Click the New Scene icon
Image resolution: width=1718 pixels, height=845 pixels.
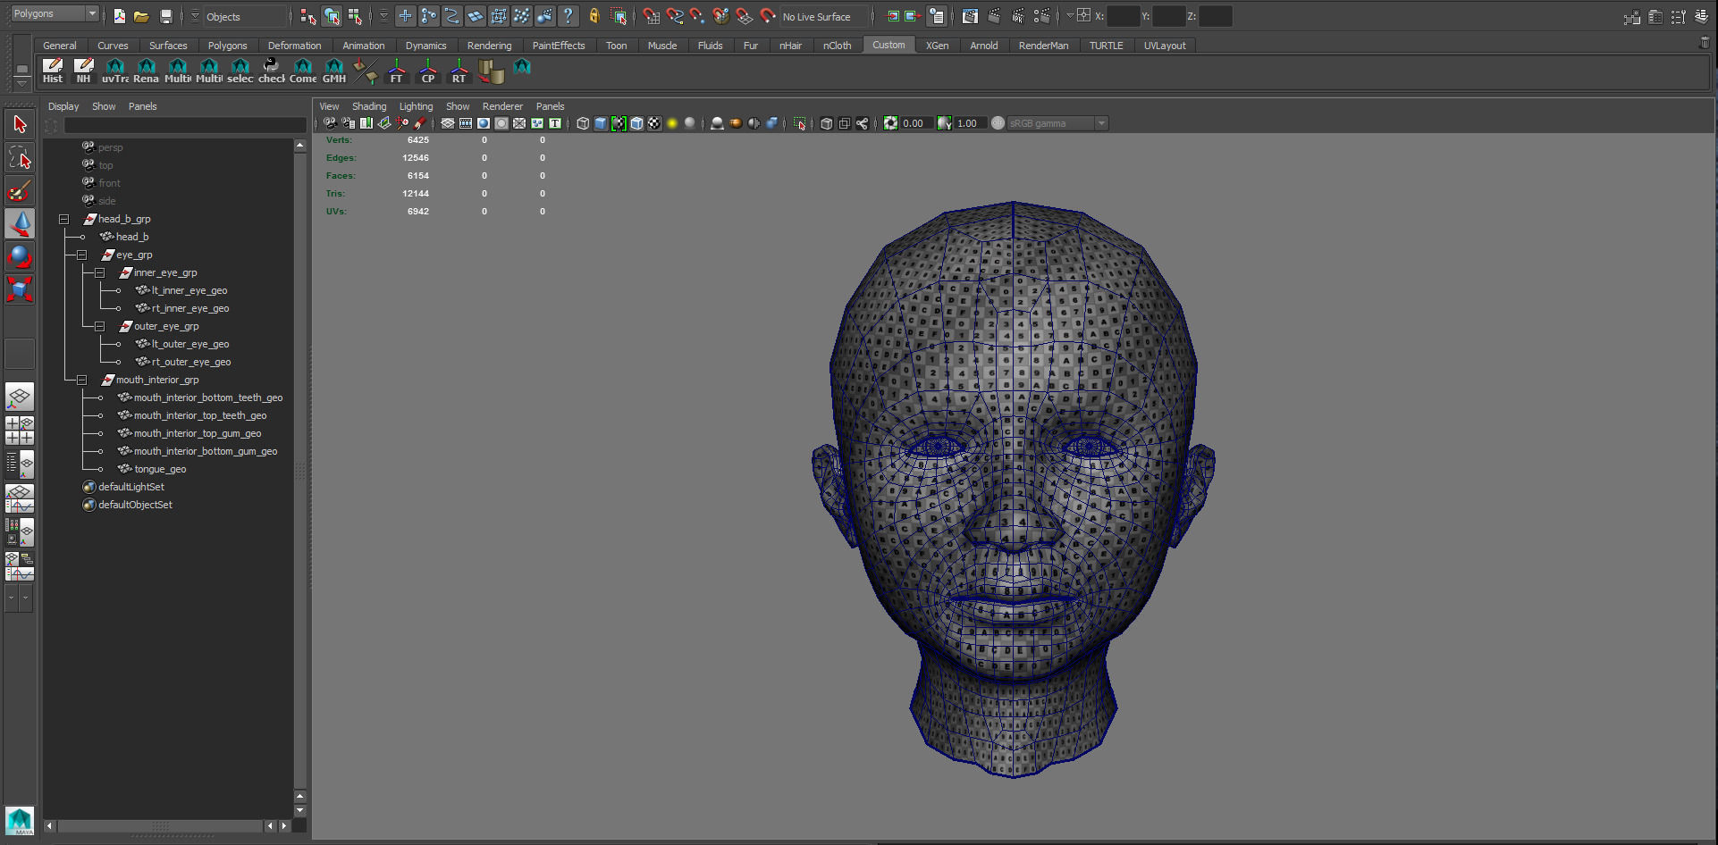[119, 16]
